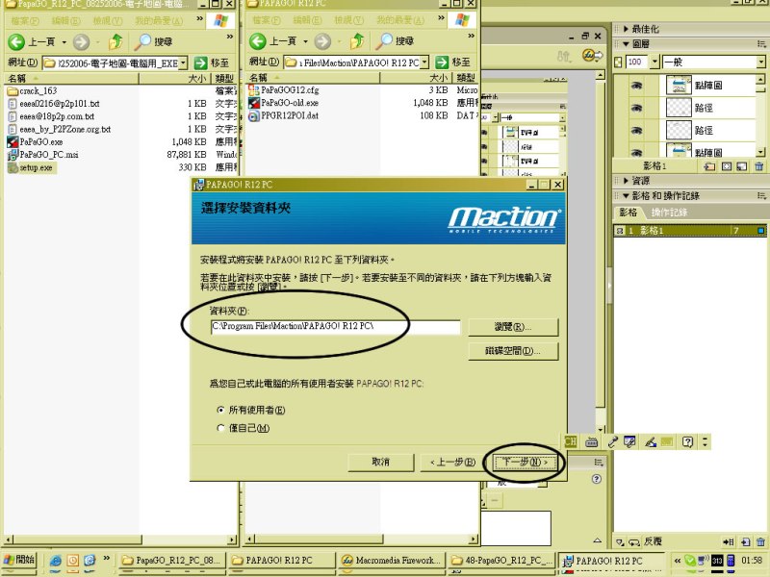Select frame row 影格1 in frames list
The height and width of the screenshot is (577, 770).
[x=689, y=230]
